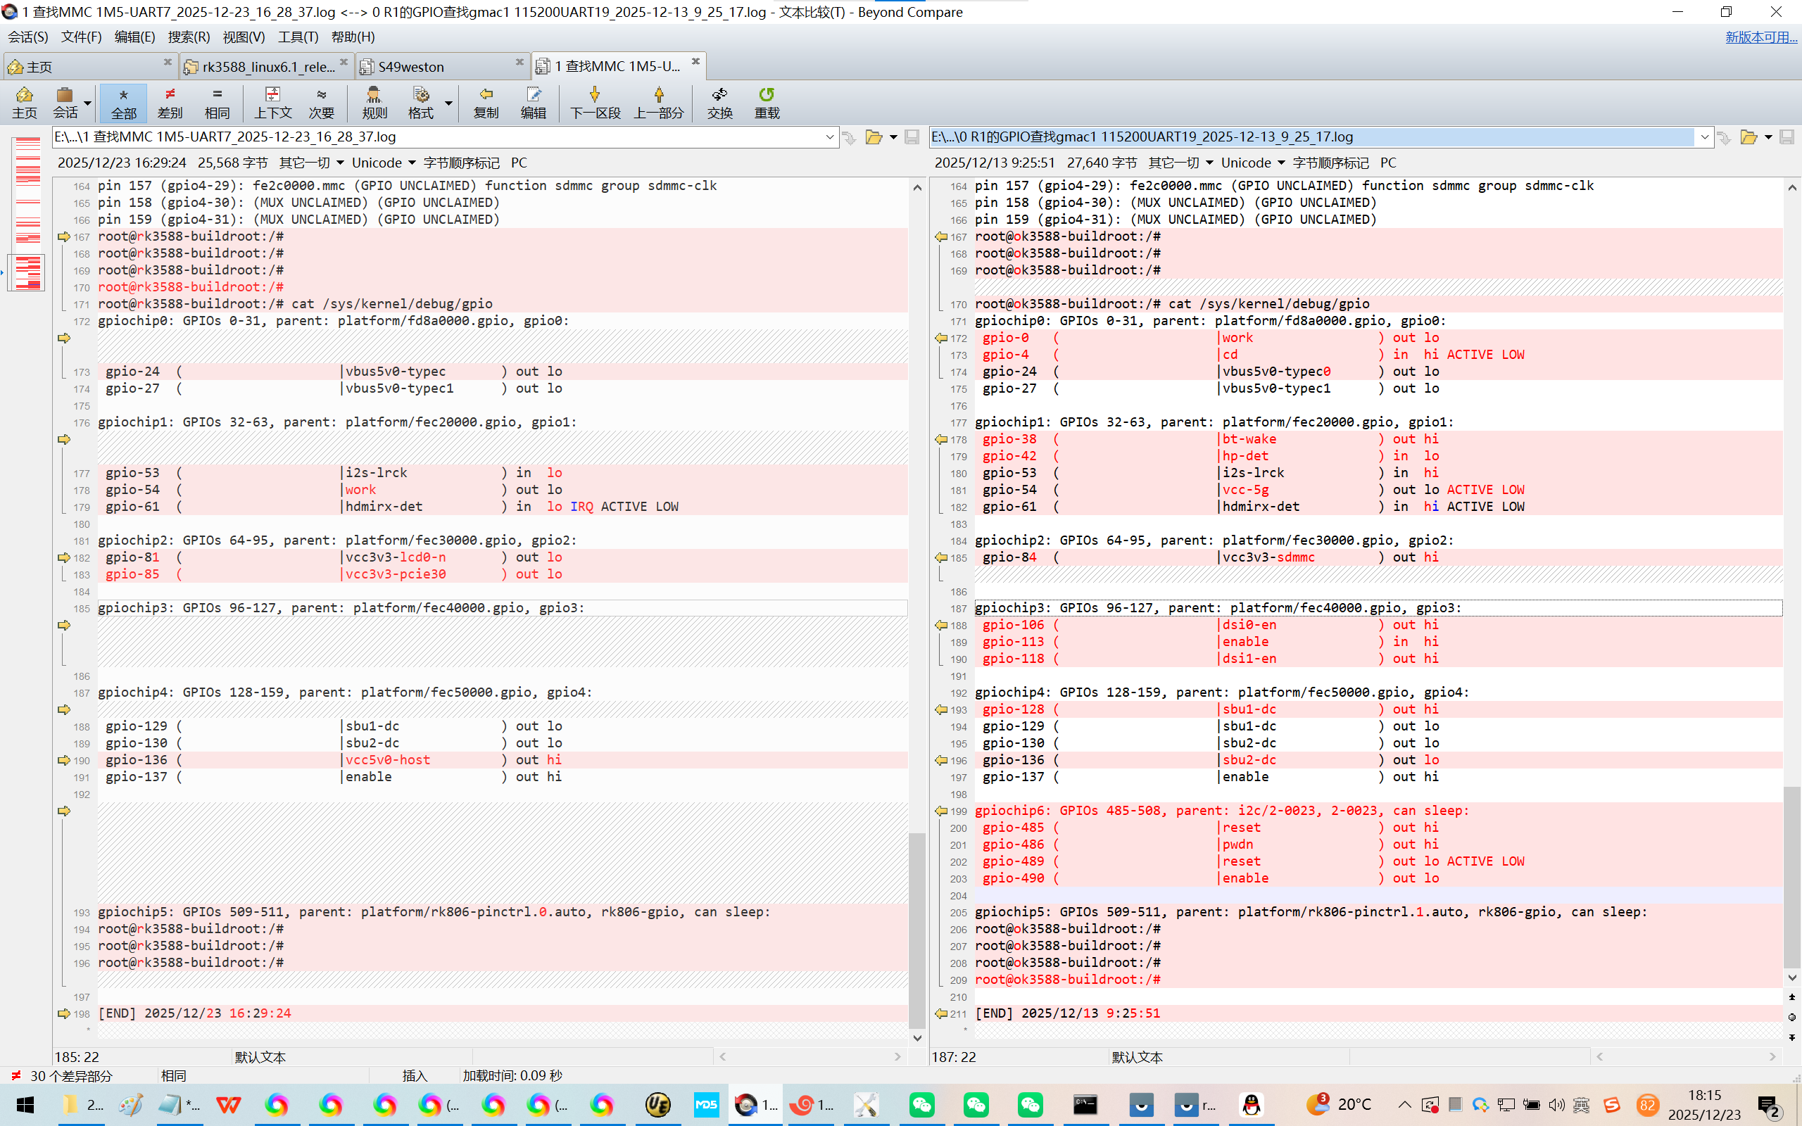
Task: Click the new version available (新版本可用) link
Action: 1760,37
